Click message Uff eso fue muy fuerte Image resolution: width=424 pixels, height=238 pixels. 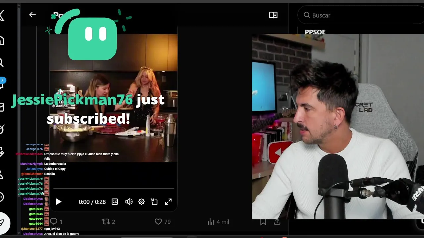pyautogui.click(x=81, y=156)
